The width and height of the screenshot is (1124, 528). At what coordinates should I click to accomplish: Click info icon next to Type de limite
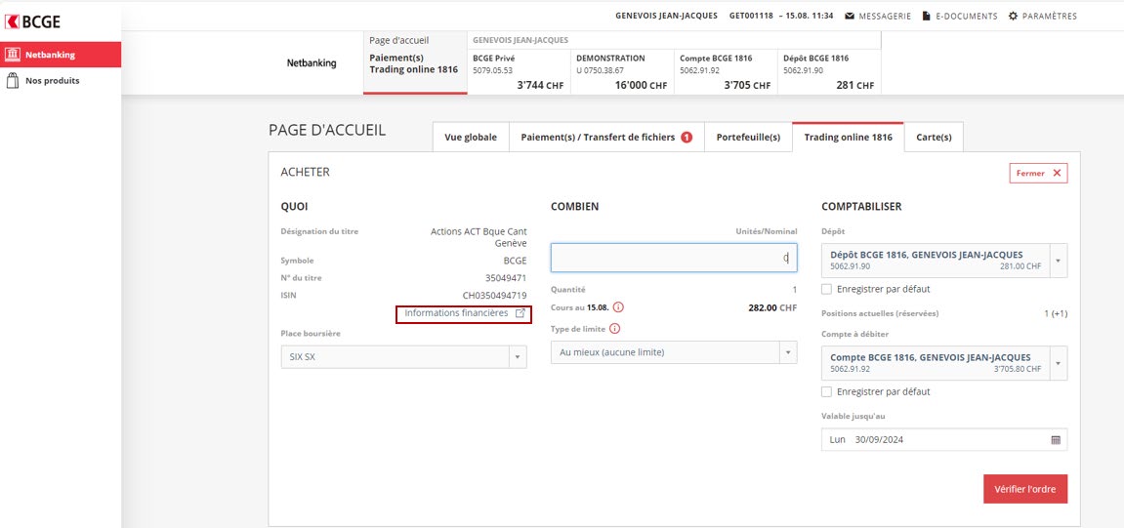click(x=614, y=329)
